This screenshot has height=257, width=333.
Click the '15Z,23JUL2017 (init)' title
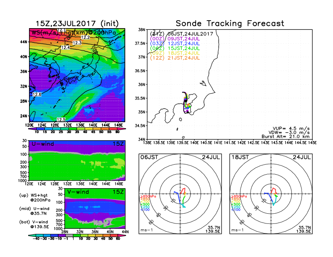click(x=77, y=24)
